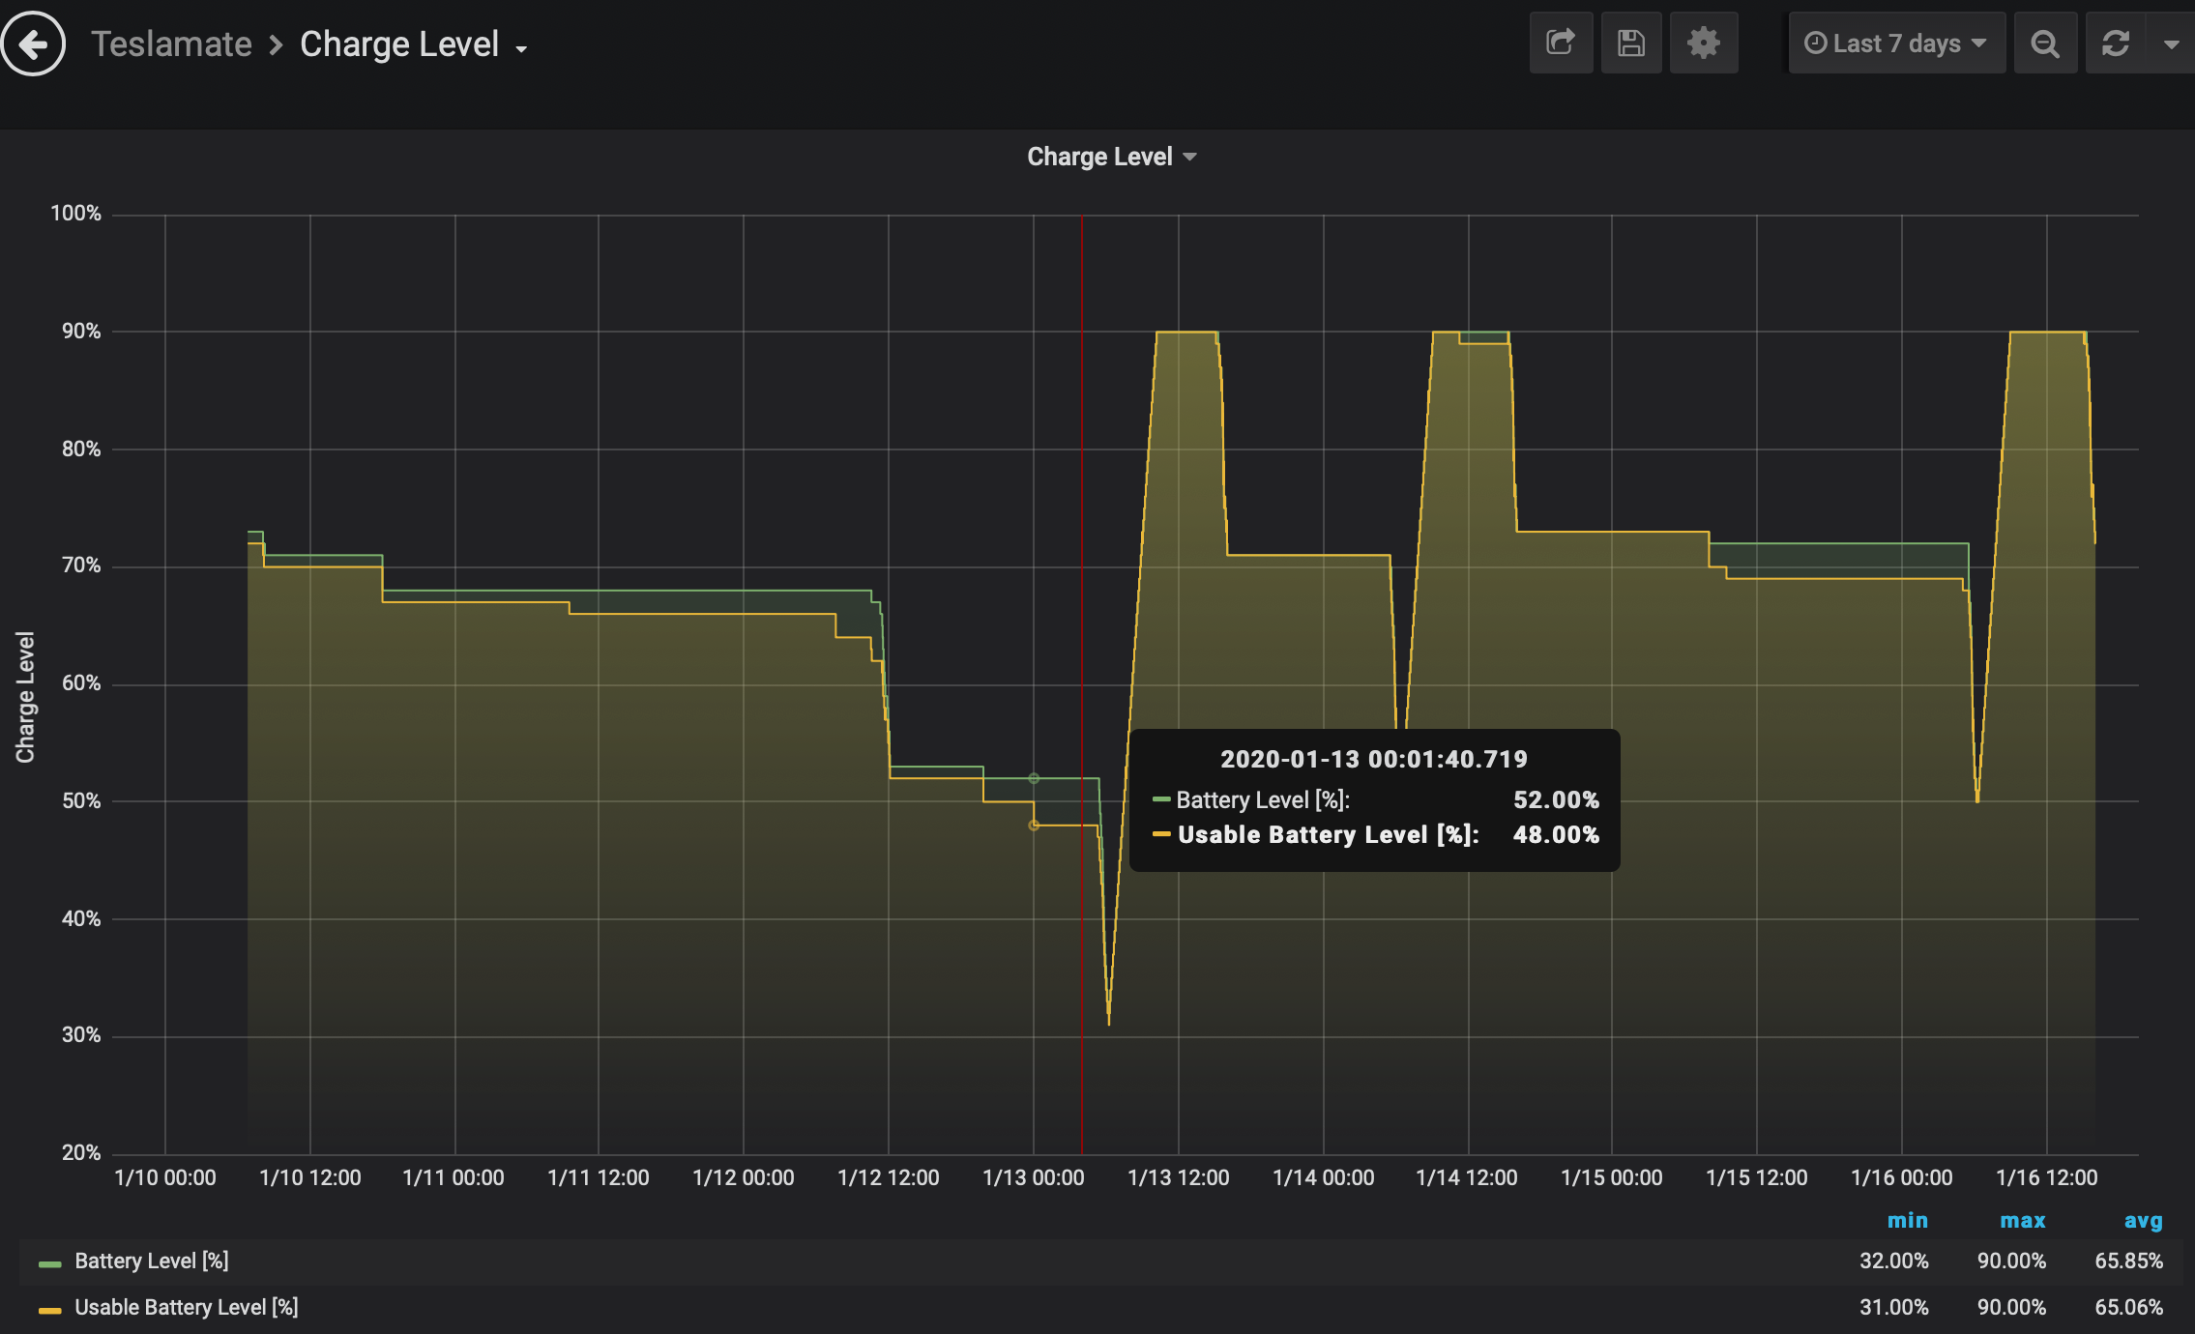Click the yellow hover point at 48%

[1034, 825]
